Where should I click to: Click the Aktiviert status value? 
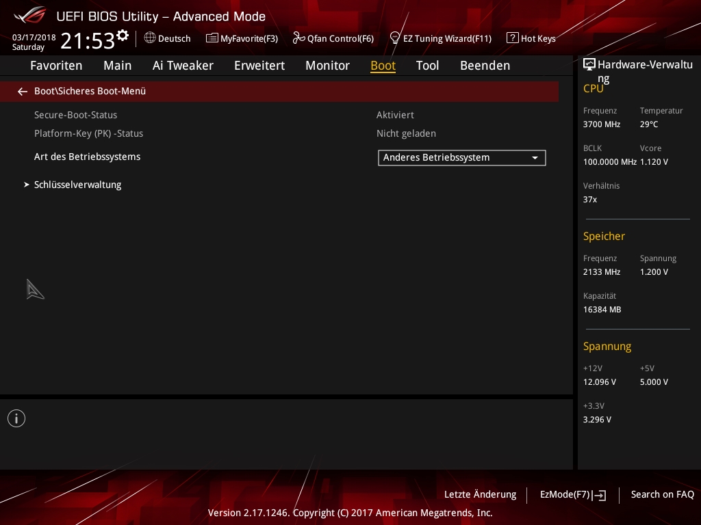(x=395, y=115)
